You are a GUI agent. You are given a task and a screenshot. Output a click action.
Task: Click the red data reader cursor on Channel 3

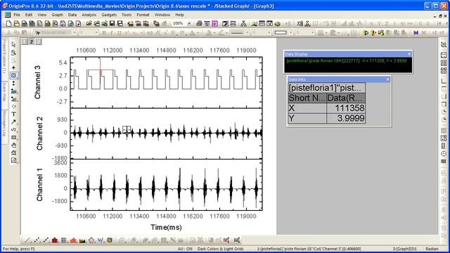100,70
